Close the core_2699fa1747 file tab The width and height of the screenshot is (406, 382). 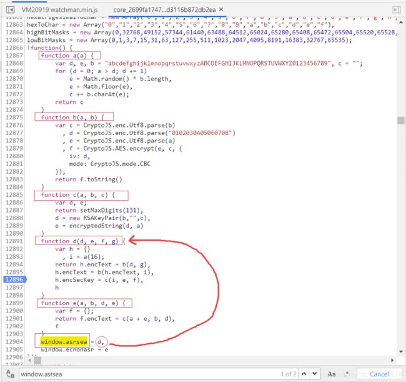[x=221, y=9]
